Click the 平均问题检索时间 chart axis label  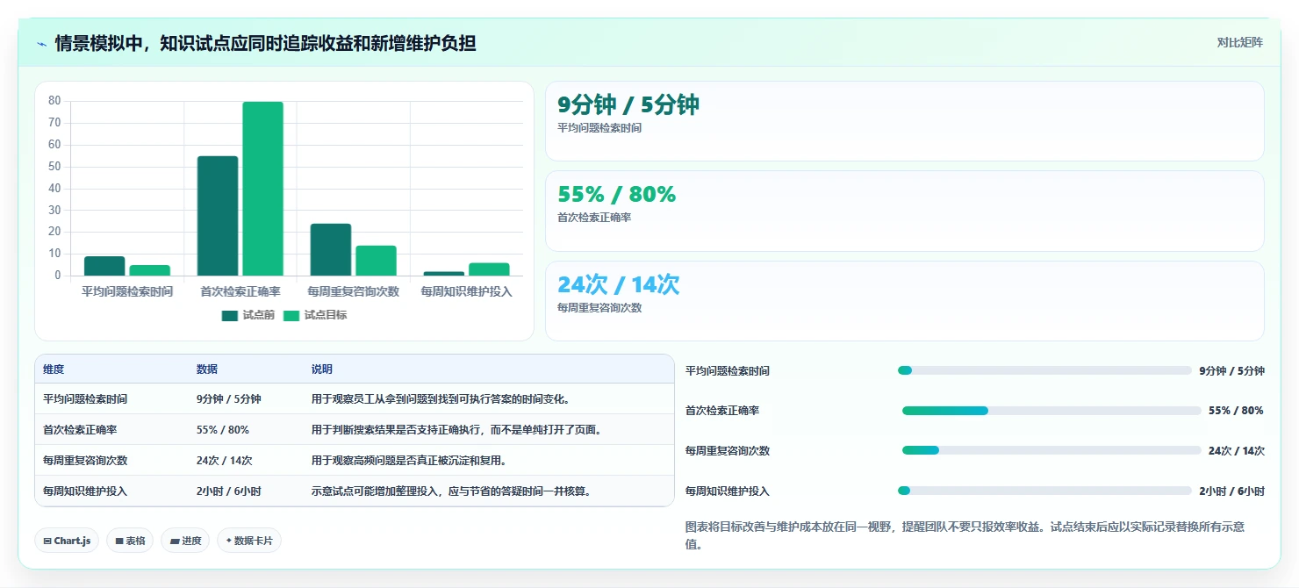point(127,291)
